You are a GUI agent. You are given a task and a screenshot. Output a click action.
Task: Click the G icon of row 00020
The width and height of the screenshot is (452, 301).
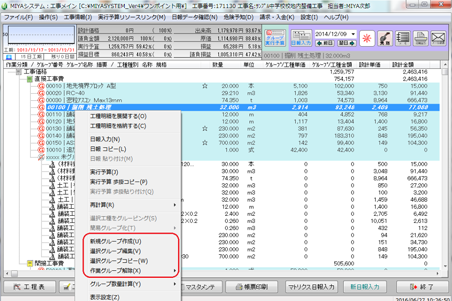point(41,93)
